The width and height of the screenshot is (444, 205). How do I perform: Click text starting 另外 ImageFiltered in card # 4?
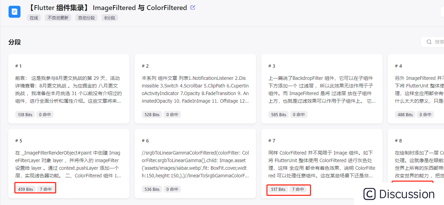click(x=419, y=90)
